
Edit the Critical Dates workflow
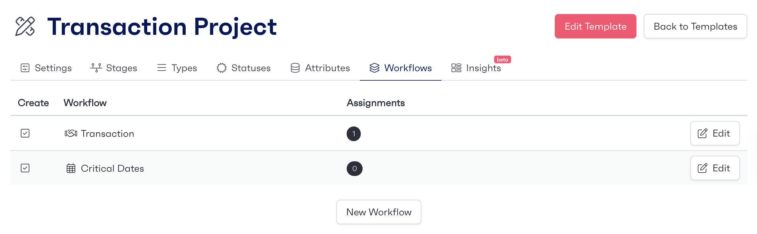coord(715,168)
